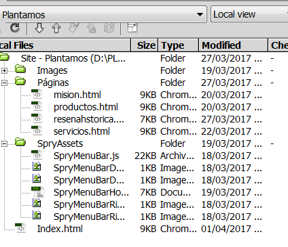Click the resenahstorica file icon
Screen dimensions: 288x247
click(x=37, y=118)
